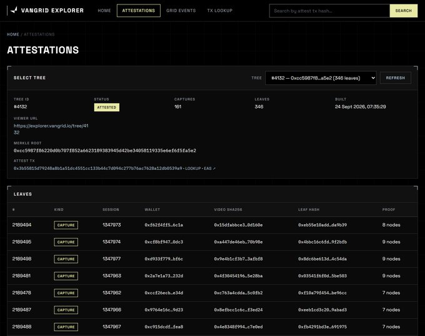This screenshot has height=336, width=425.
Task: Click session 1347977 cell
Action: [112, 259]
